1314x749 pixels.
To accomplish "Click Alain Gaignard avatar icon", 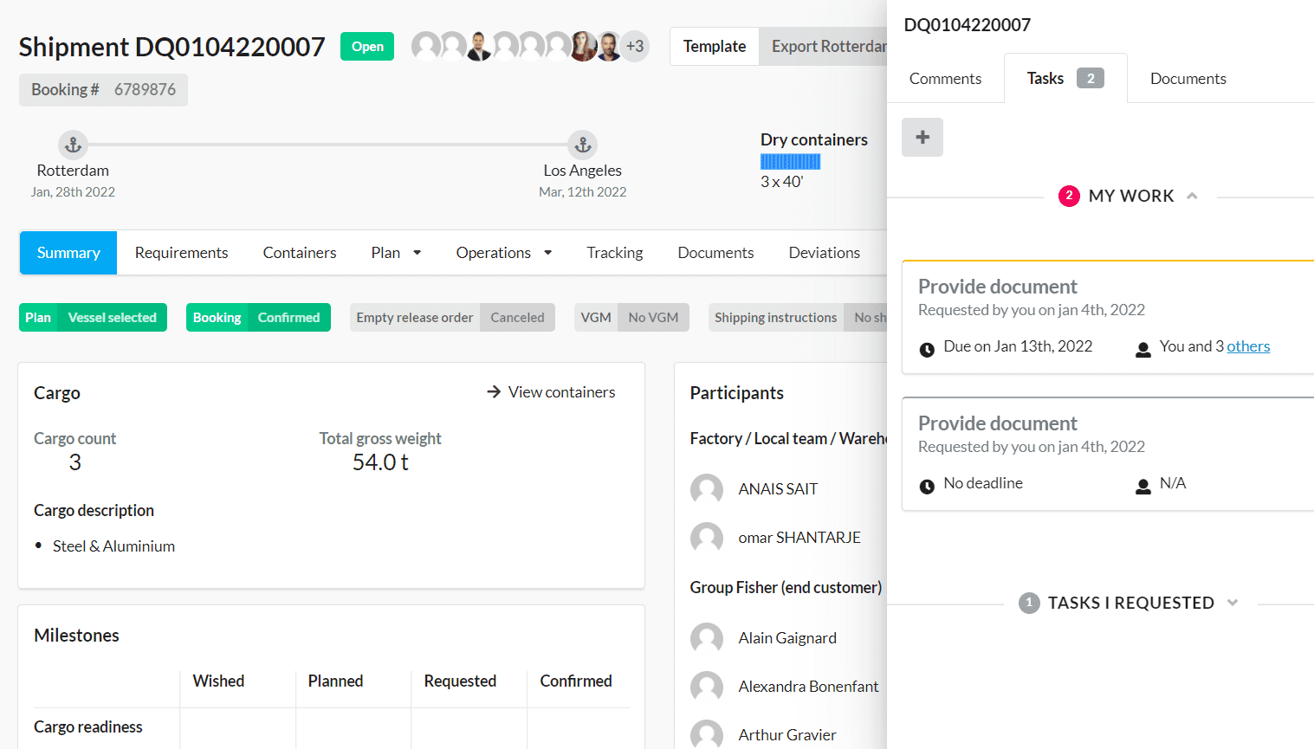I will tap(707, 638).
